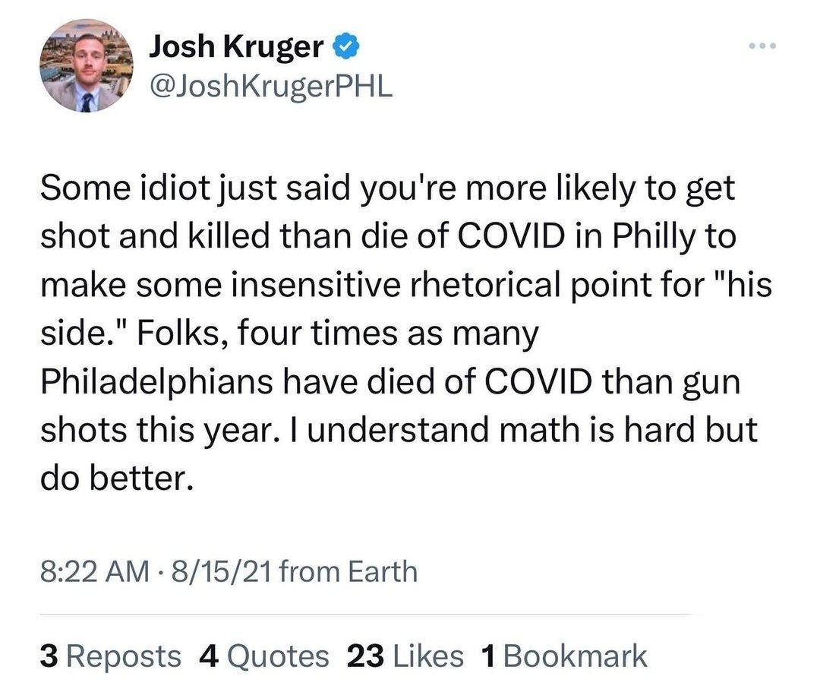View the 3 Reposts list
The width and height of the screenshot is (820, 689).
coord(111,656)
